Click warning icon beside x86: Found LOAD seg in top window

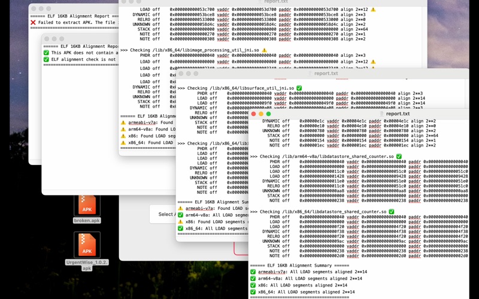pos(123,136)
